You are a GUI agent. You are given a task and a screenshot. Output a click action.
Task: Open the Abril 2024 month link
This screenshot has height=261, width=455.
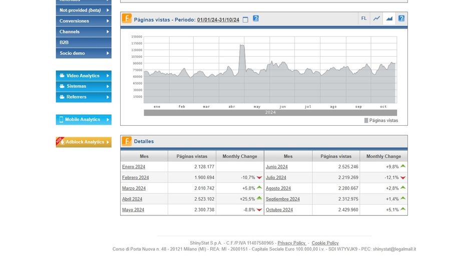[x=132, y=199]
